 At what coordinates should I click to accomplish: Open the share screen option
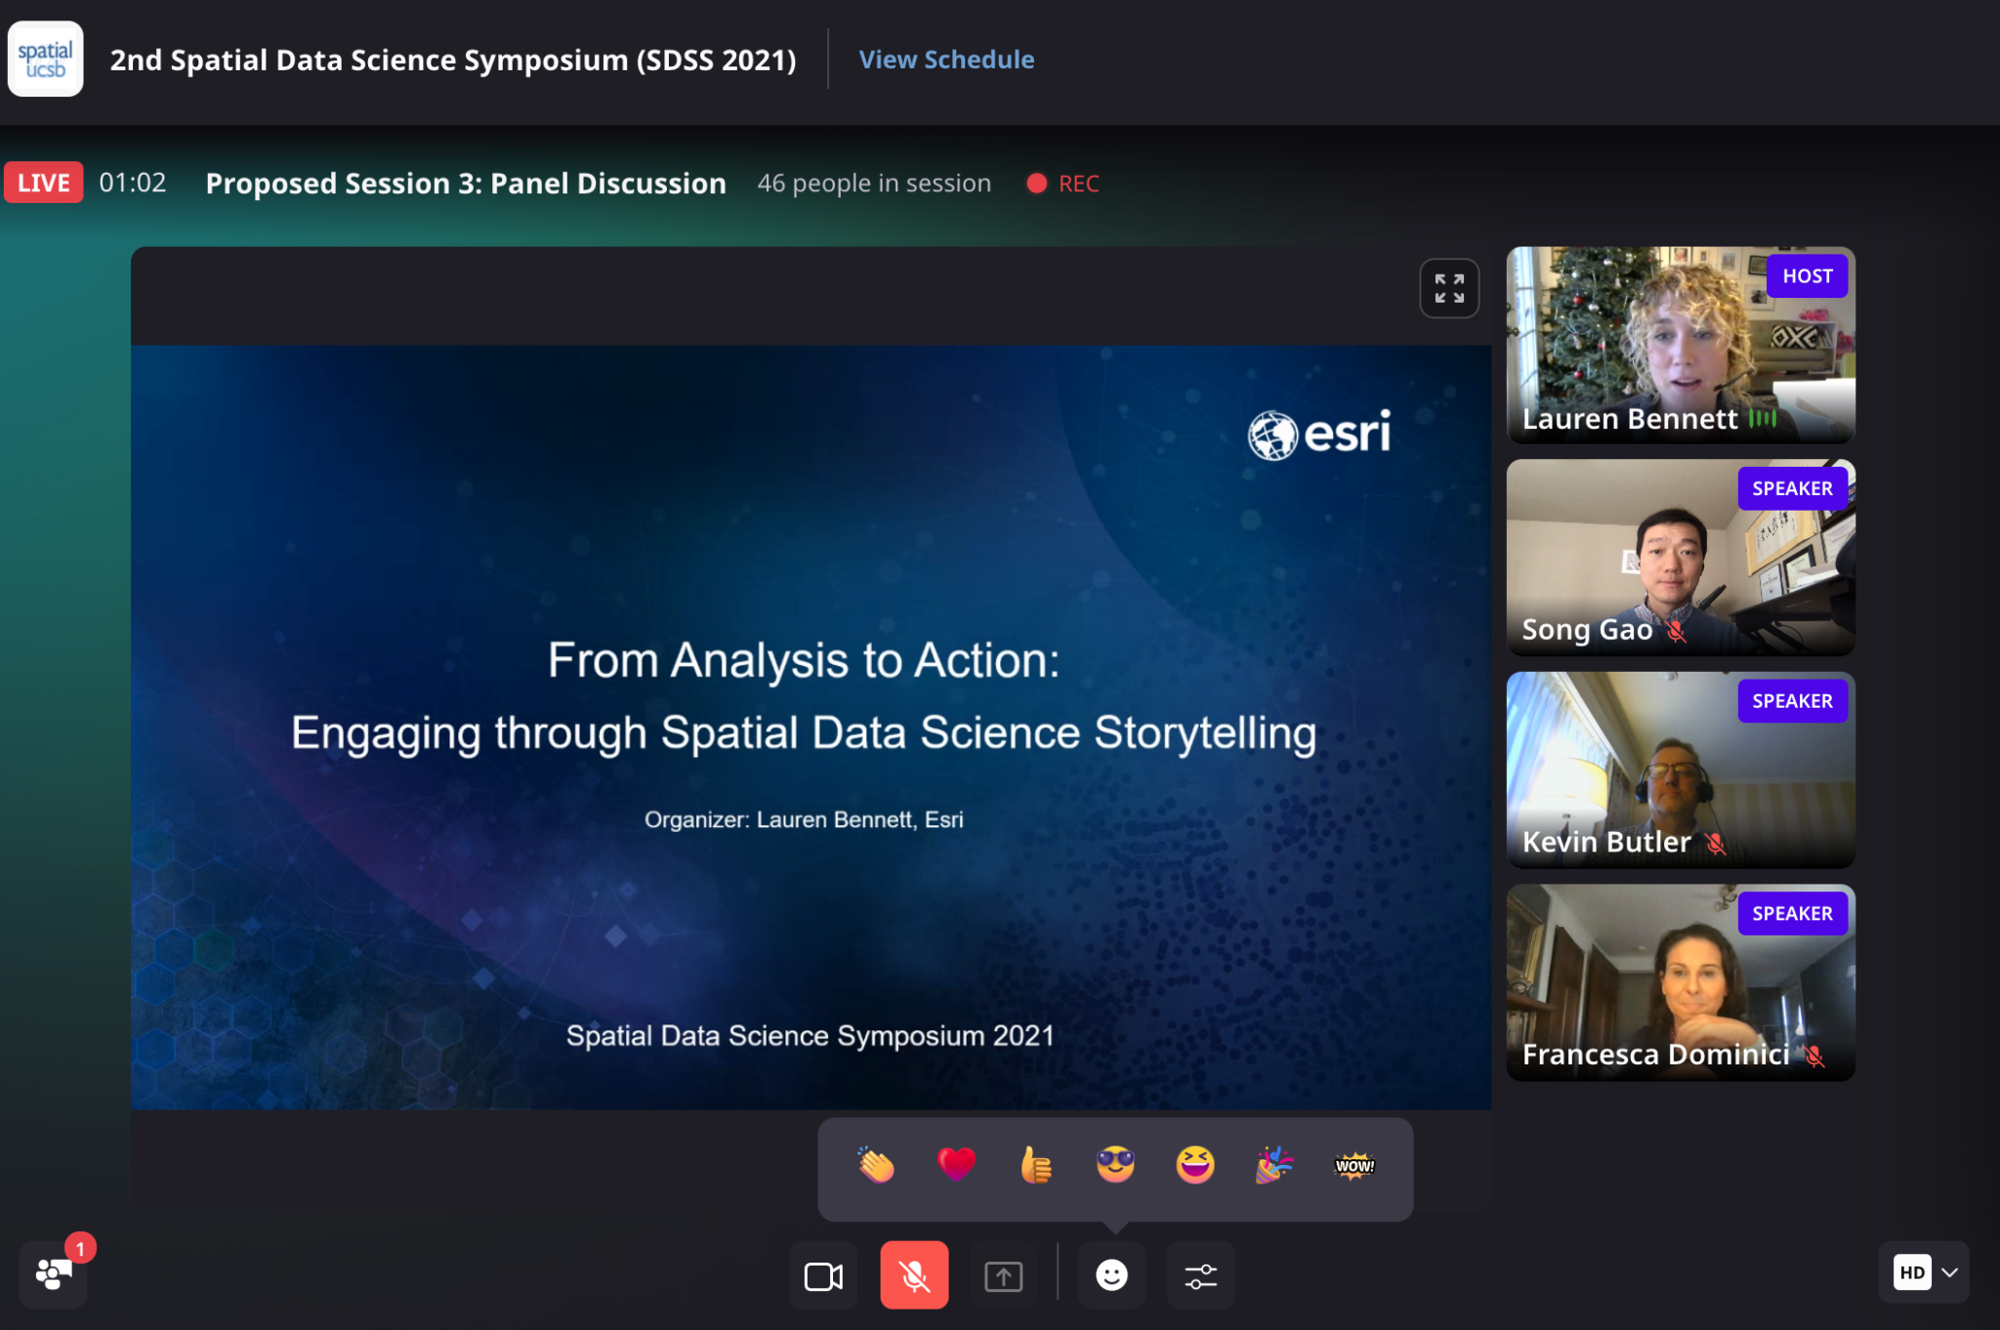(1003, 1275)
